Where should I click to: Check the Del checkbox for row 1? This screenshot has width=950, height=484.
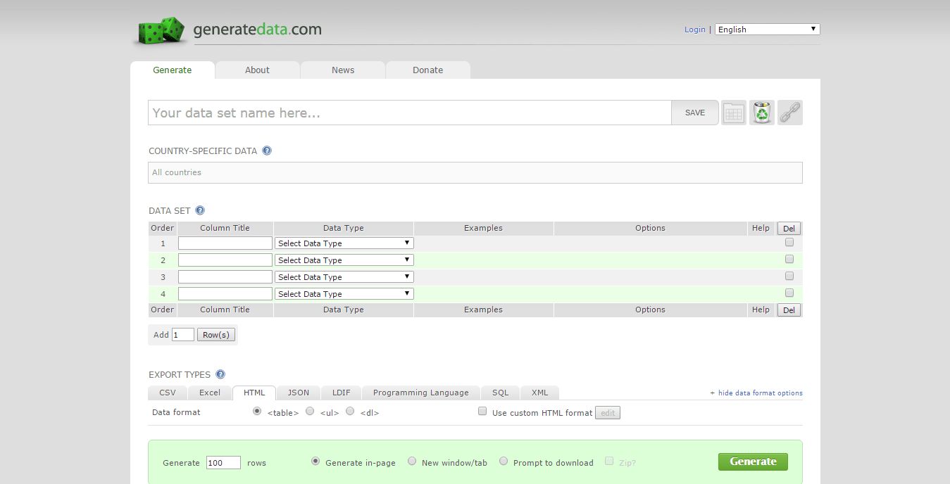click(x=789, y=241)
